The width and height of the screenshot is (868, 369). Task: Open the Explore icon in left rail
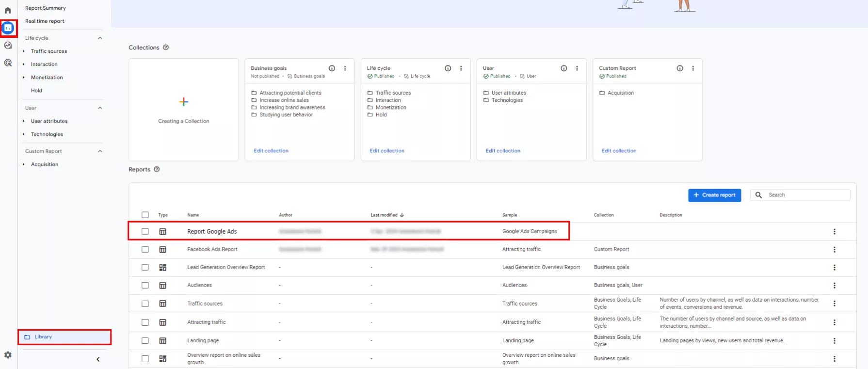(x=8, y=45)
